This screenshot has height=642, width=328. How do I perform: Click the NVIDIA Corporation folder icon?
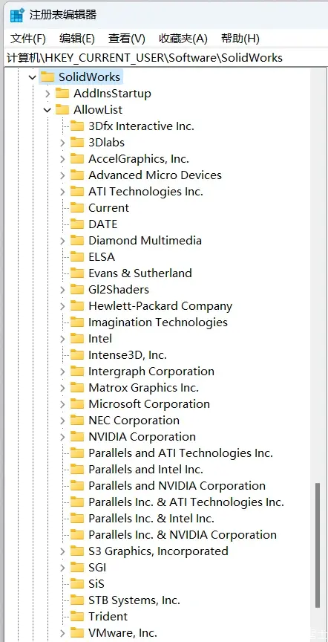click(77, 436)
